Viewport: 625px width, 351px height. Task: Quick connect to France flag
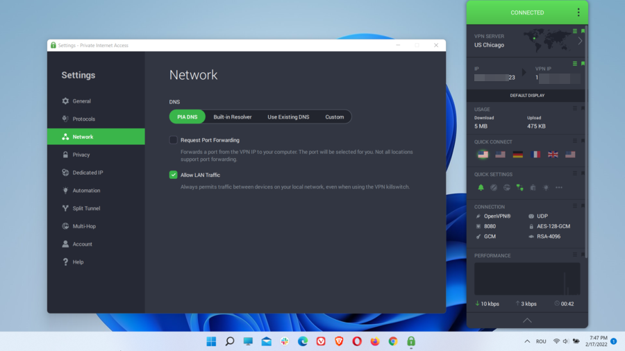(535, 155)
